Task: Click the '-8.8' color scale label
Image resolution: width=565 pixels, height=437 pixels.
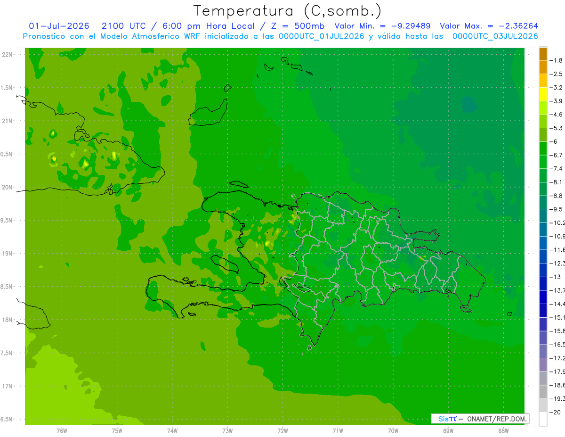Action: pyautogui.click(x=556, y=196)
